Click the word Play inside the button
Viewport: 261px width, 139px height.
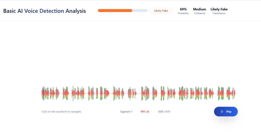pyautogui.click(x=229, y=112)
